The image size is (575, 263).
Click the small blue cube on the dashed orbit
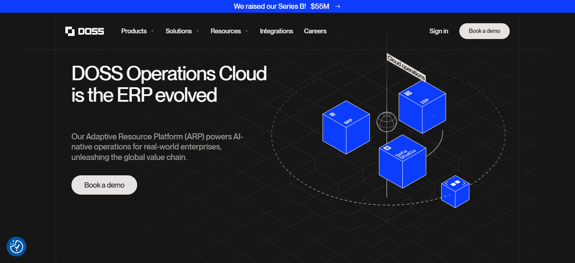pyautogui.click(x=455, y=192)
